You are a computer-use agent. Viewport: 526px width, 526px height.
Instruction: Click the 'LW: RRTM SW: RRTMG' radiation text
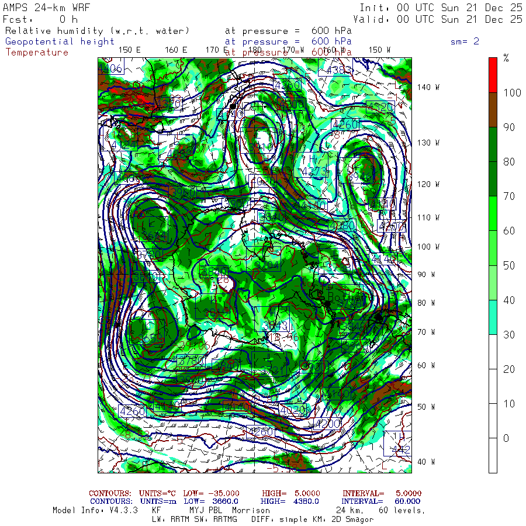[x=195, y=520]
